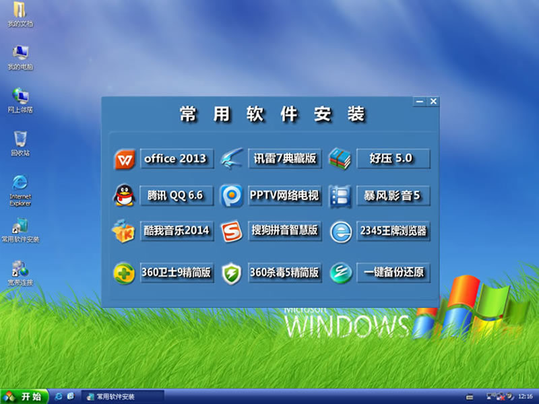539x404 pixels.
Task: Install office 2013
Action: [177, 158]
